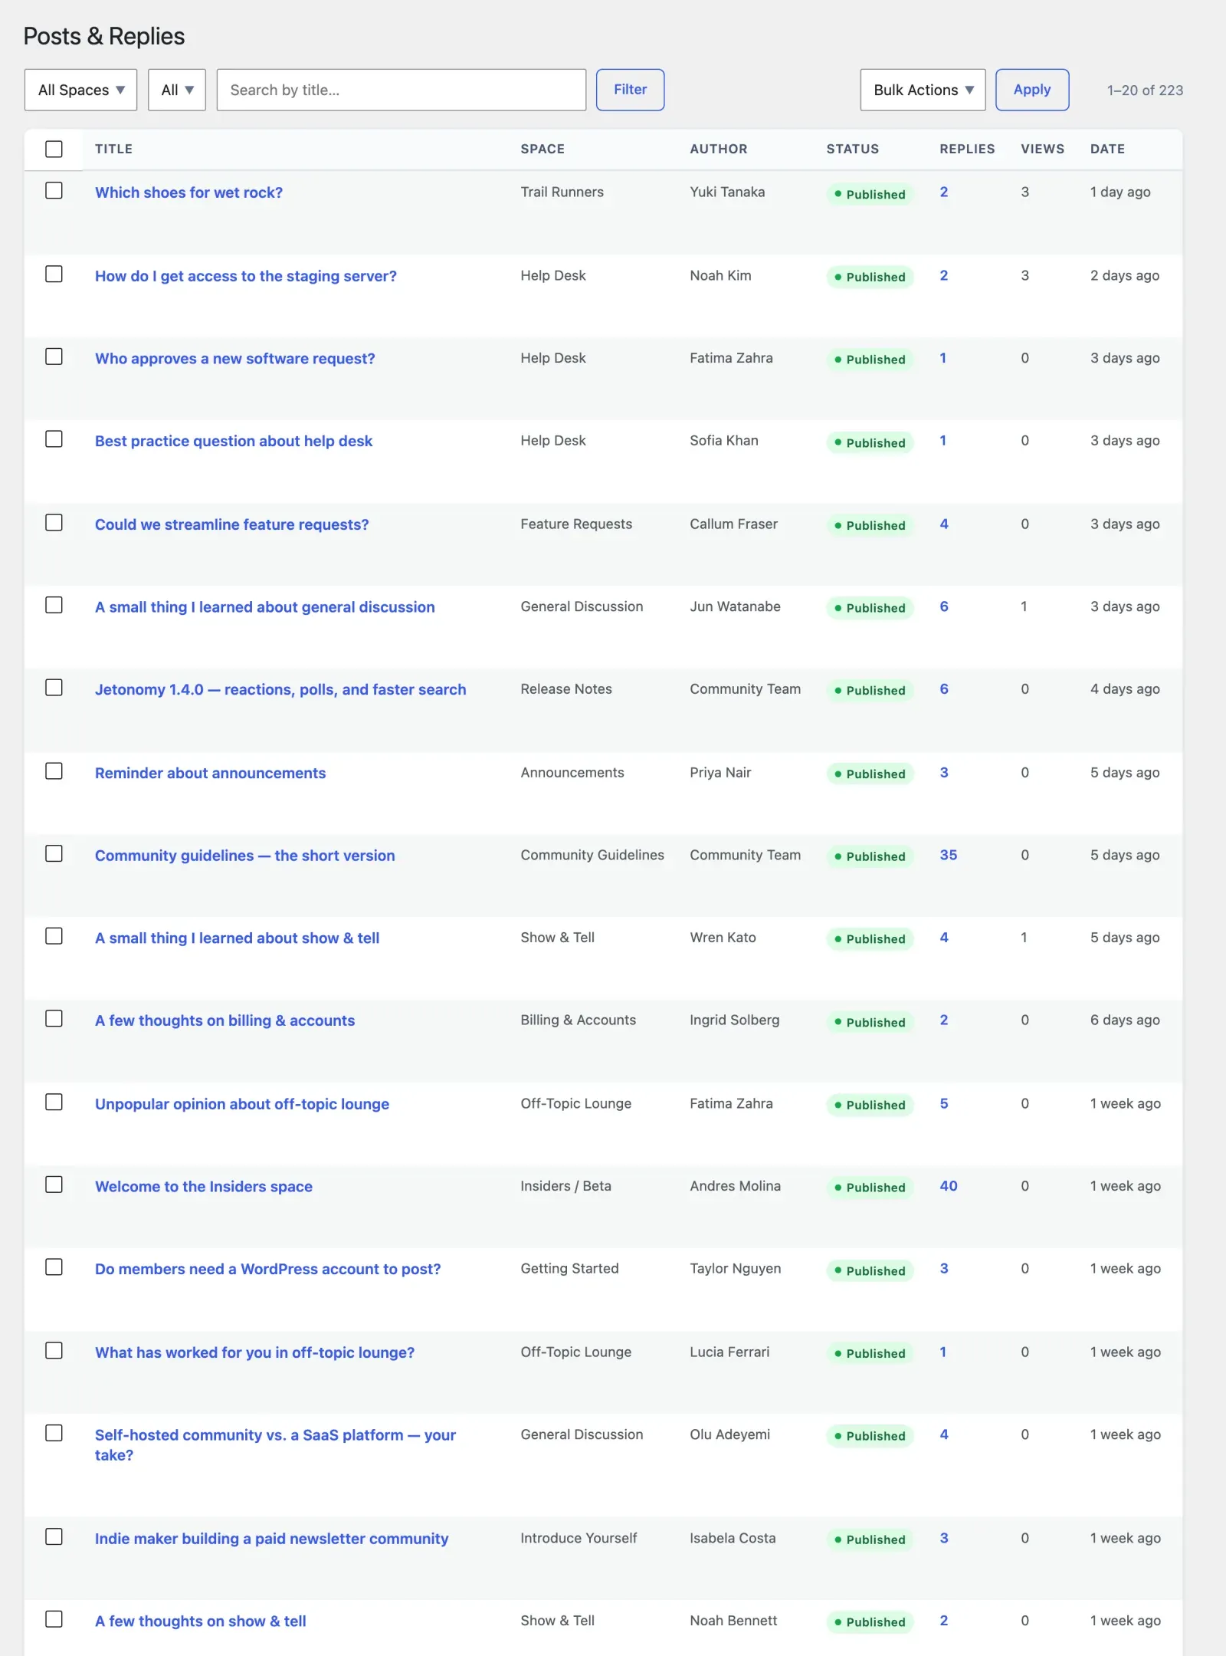
Task: Check the box for 'Which shoes for wet rock?'
Action: pyautogui.click(x=54, y=191)
